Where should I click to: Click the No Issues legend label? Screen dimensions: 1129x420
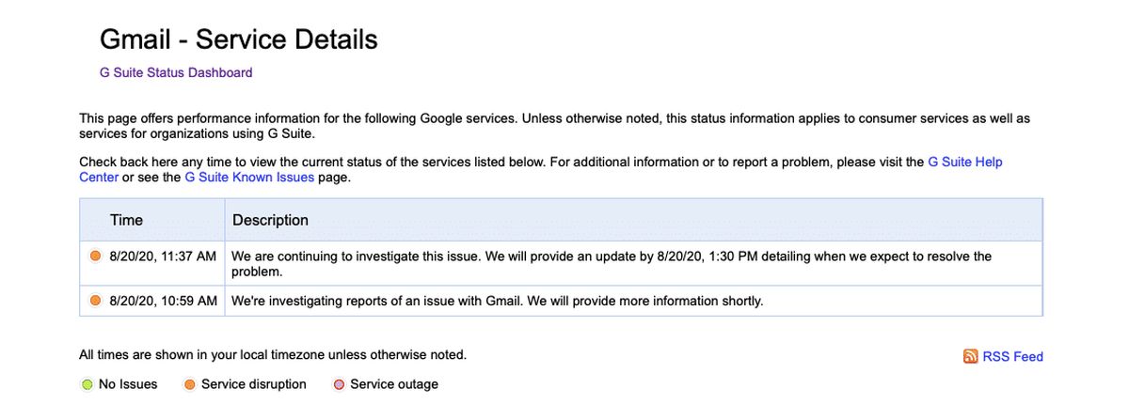coord(128,384)
